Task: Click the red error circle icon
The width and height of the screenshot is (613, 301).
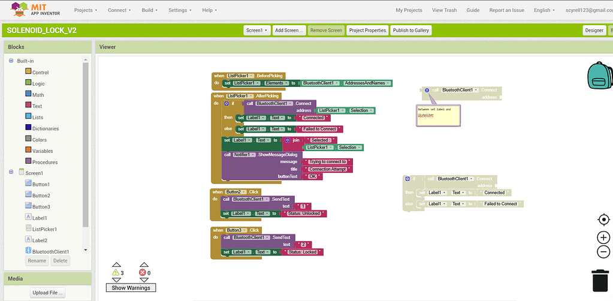Action: (x=143, y=273)
